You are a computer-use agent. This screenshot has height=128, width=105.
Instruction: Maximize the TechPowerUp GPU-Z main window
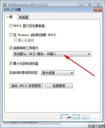click(90, 5)
